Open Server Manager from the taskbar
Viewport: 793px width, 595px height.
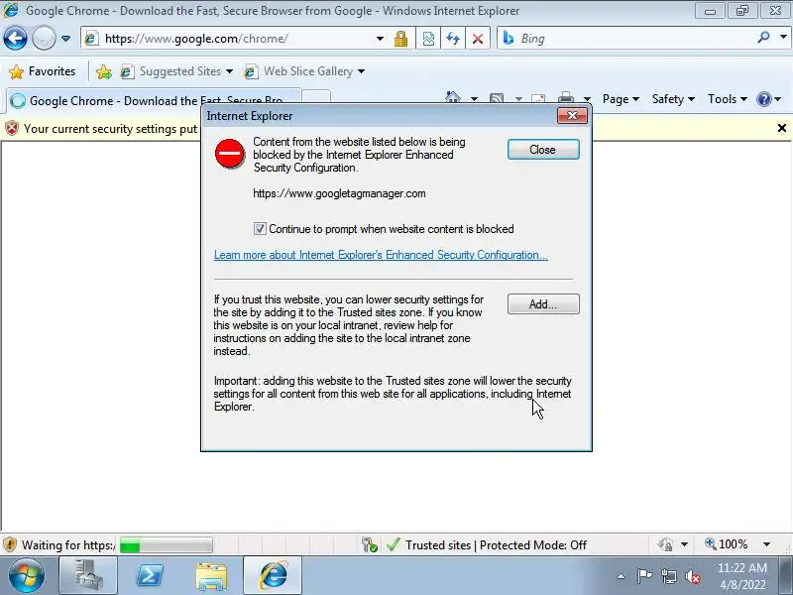click(x=88, y=576)
